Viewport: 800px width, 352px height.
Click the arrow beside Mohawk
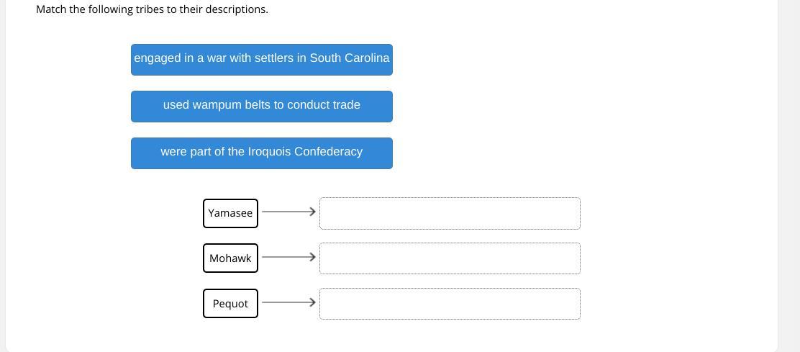coord(288,257)
